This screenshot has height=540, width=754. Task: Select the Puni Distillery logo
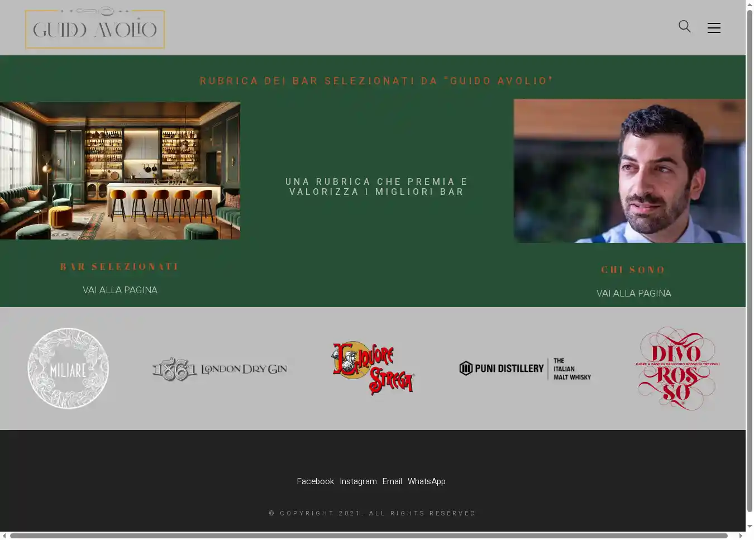point(525,369)
